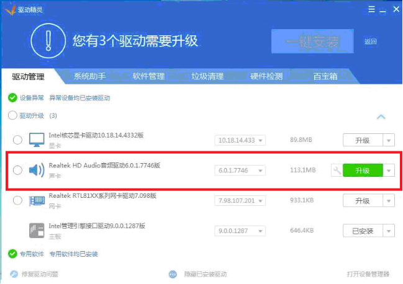Open version dropdown 7.98.107.201

click(240, 201)
